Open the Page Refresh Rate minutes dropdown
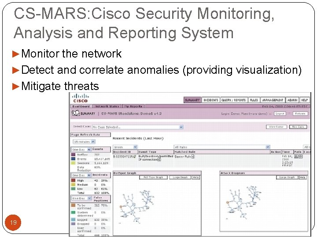The height and width of the screenshot is (237, 317). click(84, 142)
